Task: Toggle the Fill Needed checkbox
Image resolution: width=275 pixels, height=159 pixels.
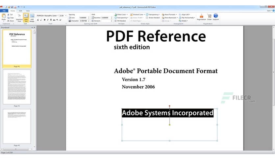Action: (x=115, y=21)
